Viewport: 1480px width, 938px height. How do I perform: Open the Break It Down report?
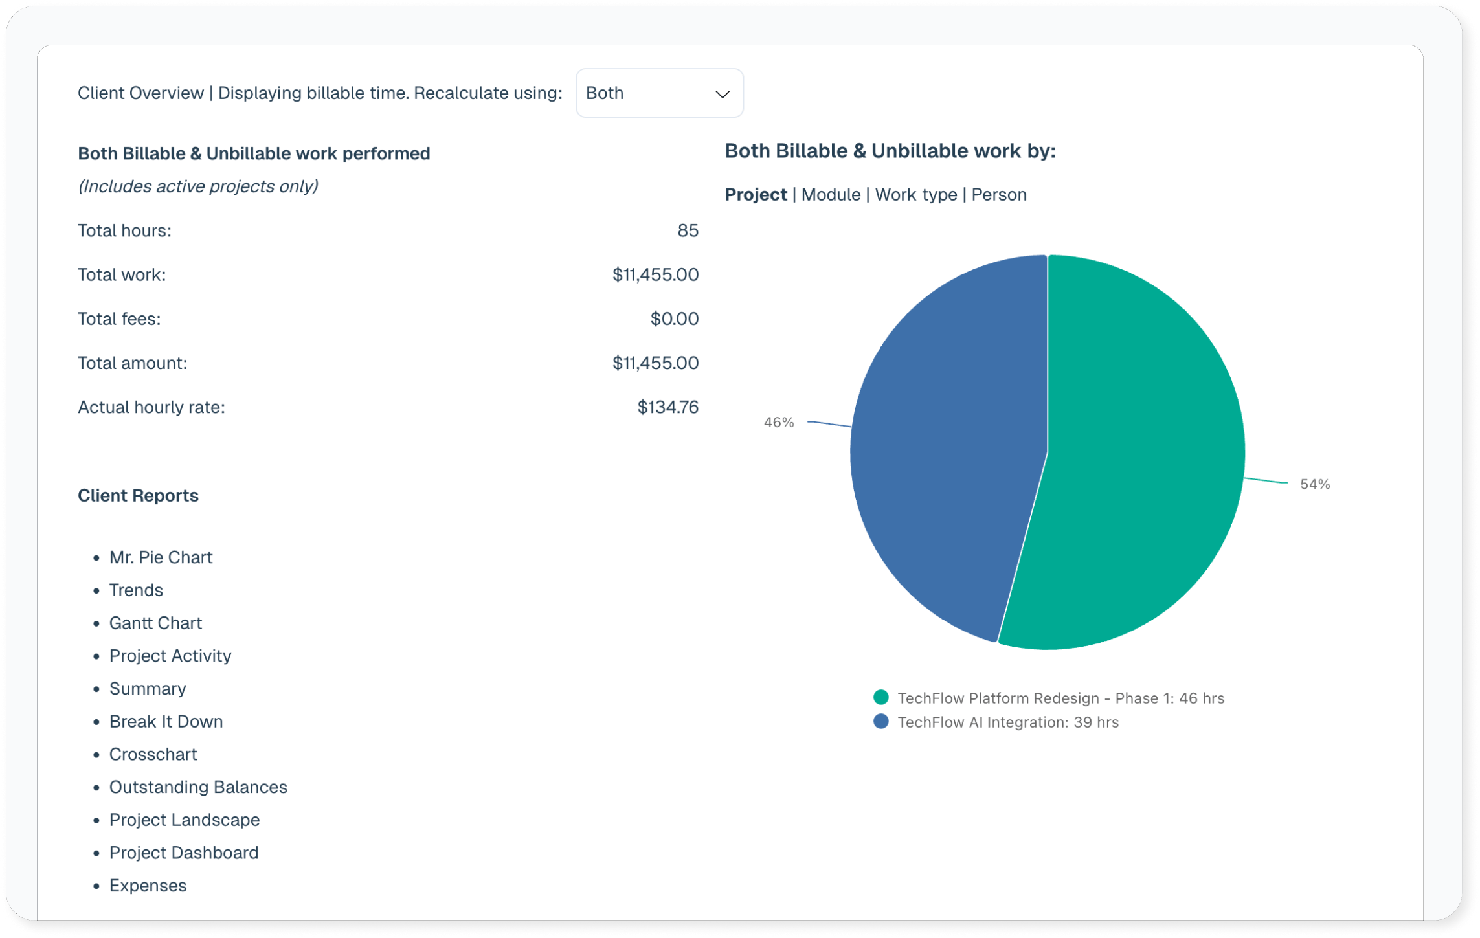click(166, 722)
